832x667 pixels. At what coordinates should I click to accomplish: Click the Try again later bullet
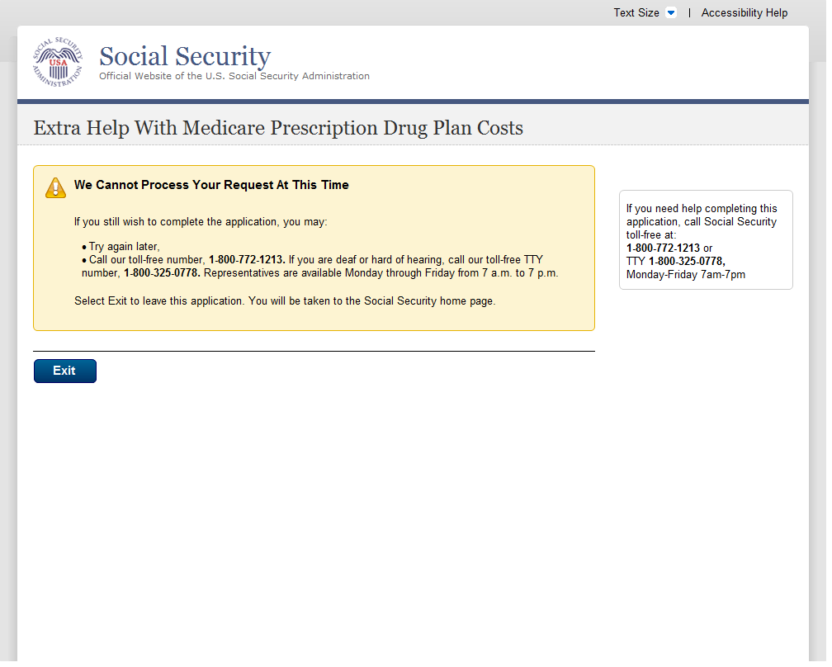pyautogui.click(x=124, y=246)
